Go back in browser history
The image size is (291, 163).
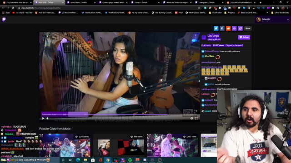point(3,8)
